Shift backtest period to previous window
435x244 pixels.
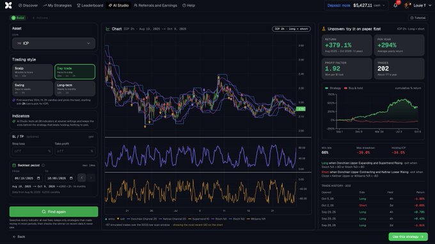82,178
